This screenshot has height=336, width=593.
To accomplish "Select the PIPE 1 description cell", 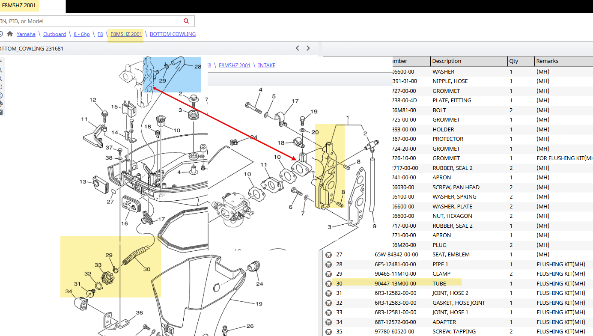I will click(440, 264).
